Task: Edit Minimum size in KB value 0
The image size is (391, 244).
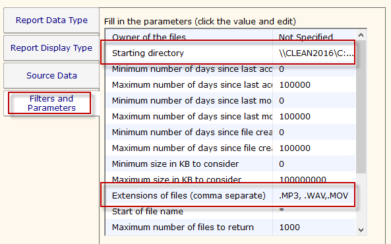Action: click(282, 164)
